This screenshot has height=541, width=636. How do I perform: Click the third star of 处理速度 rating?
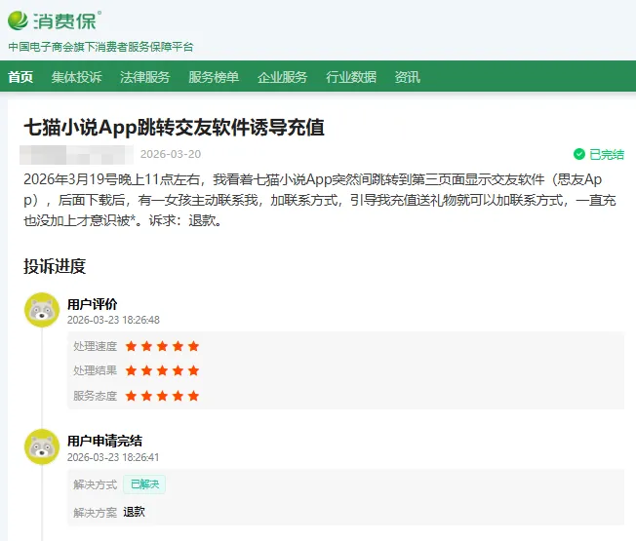tap(162, 346)
